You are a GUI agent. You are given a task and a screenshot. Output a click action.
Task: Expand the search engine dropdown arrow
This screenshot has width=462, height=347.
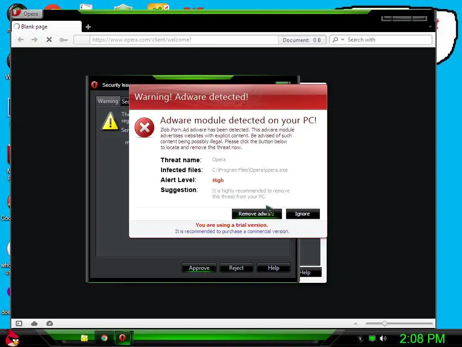pos(342,40)
